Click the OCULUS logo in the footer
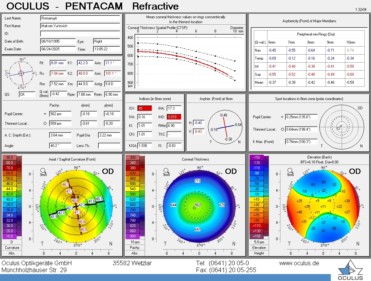 pyautogui.click(x=350, y=270)
